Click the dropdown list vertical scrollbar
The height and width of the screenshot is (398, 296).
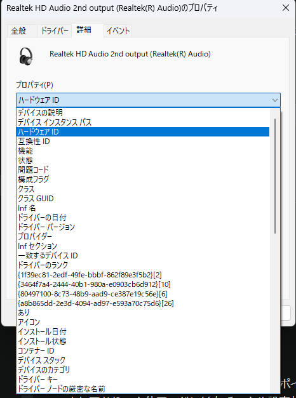point(275,176)
